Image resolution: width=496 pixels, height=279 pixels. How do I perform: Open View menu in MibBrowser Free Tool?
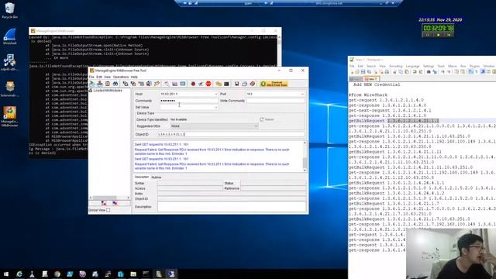[107, 77]
